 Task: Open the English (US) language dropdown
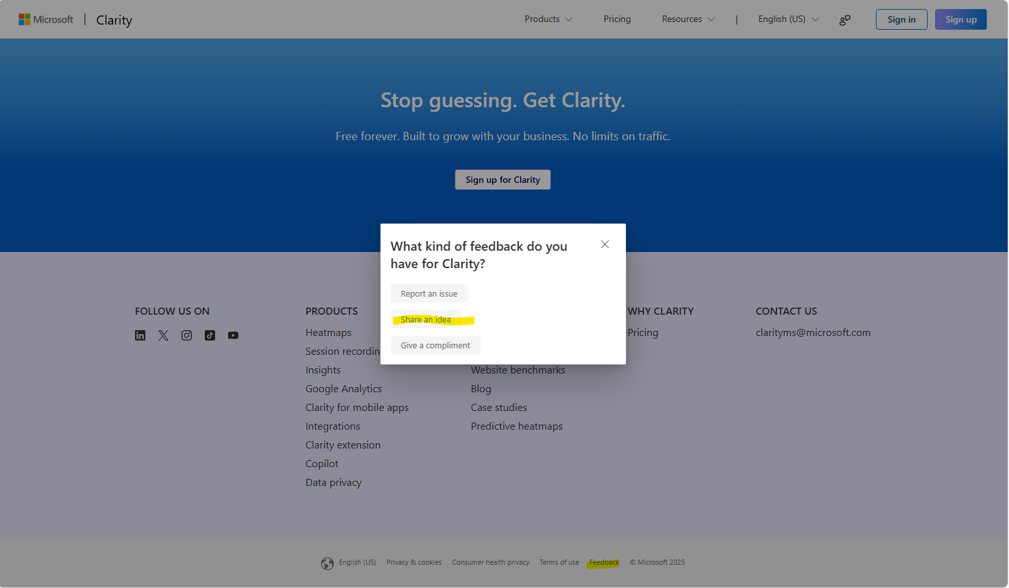pyautogui.click(x=789, y=19)
